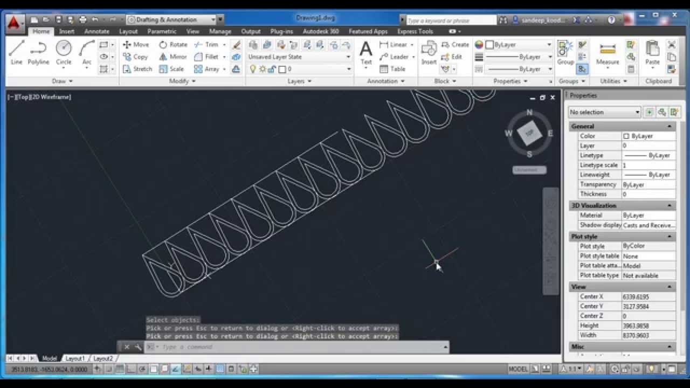690x388 pixels.
Task: Activate the Move command
Action: [x=136, y=45]
